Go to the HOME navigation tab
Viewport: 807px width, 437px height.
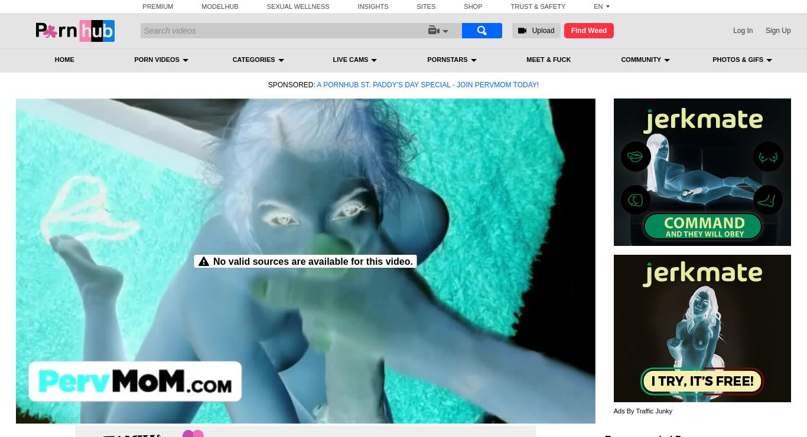(64, 60)
